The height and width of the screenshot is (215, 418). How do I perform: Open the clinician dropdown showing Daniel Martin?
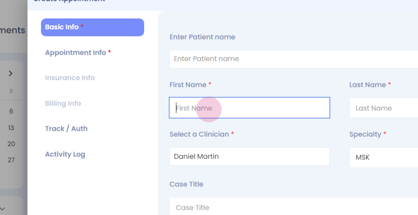249,157
